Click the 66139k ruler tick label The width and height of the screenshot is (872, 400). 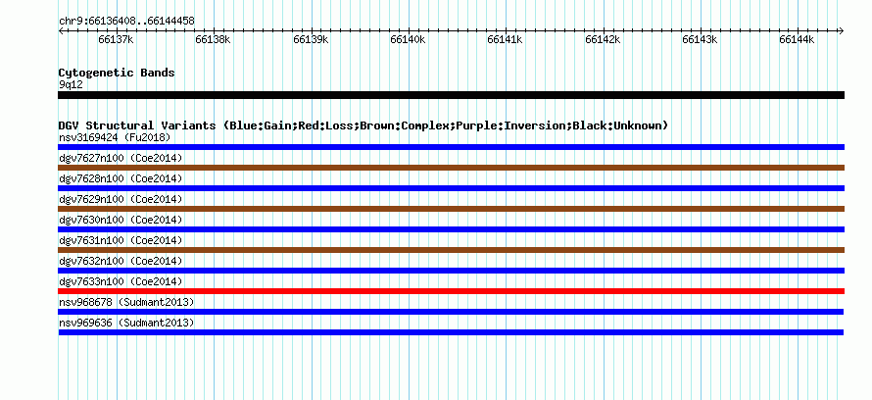click(x=311, y=39)
